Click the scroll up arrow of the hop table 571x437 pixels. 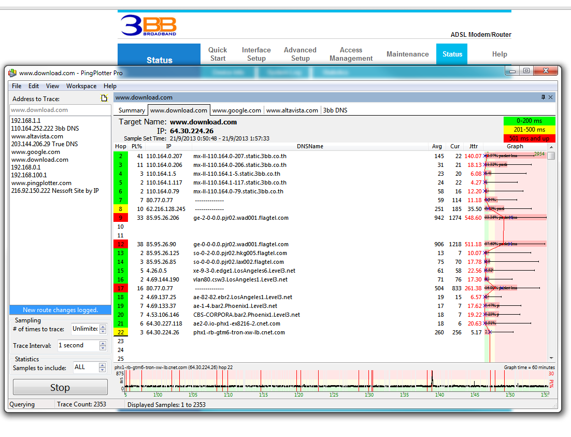pyautogui.click(x=551, y=147)
